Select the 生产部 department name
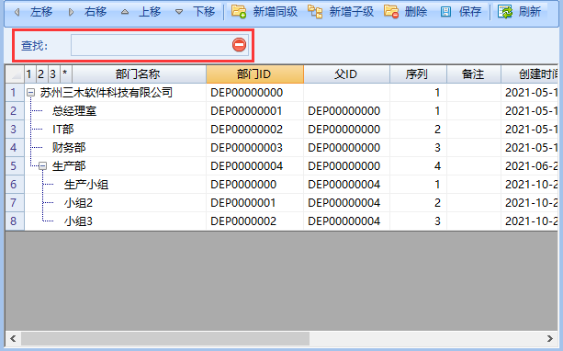 pyautogui.click(x=69, y=166)
